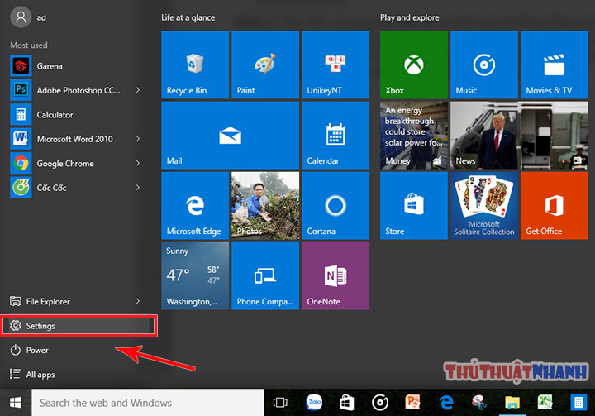
Task: Open the Photos live tile thumbnail
Action: [265, 206]
